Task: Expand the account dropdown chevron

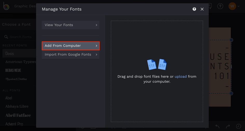Action: pos(239,6)
